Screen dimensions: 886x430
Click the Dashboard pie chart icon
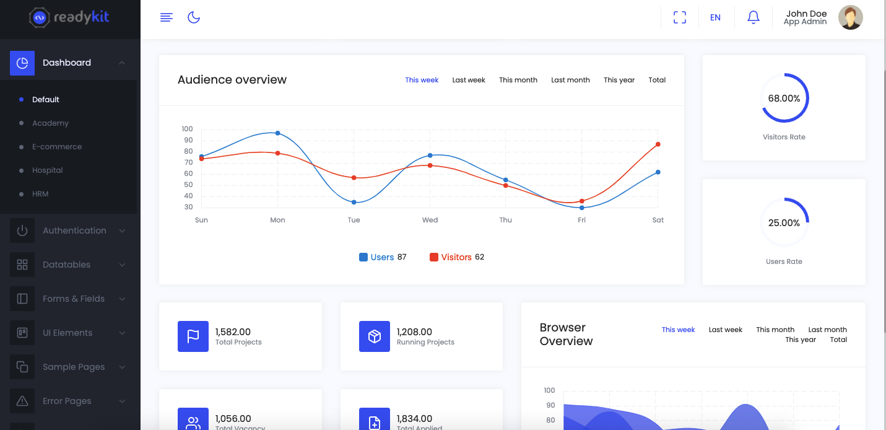tap(22, 63)
